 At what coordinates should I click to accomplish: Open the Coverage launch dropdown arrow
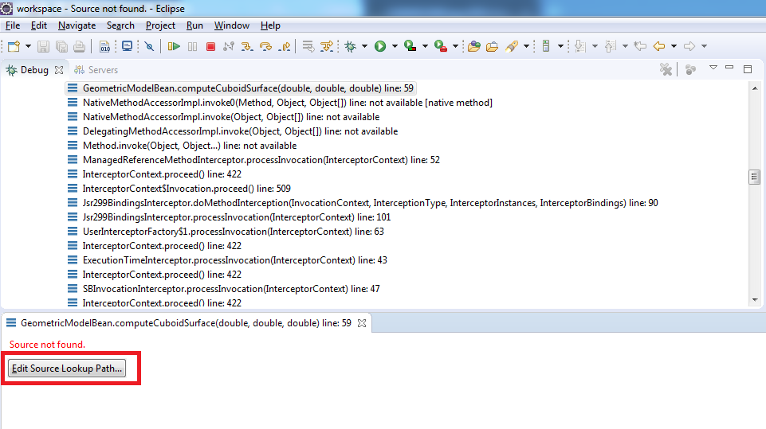pos(425,46)
